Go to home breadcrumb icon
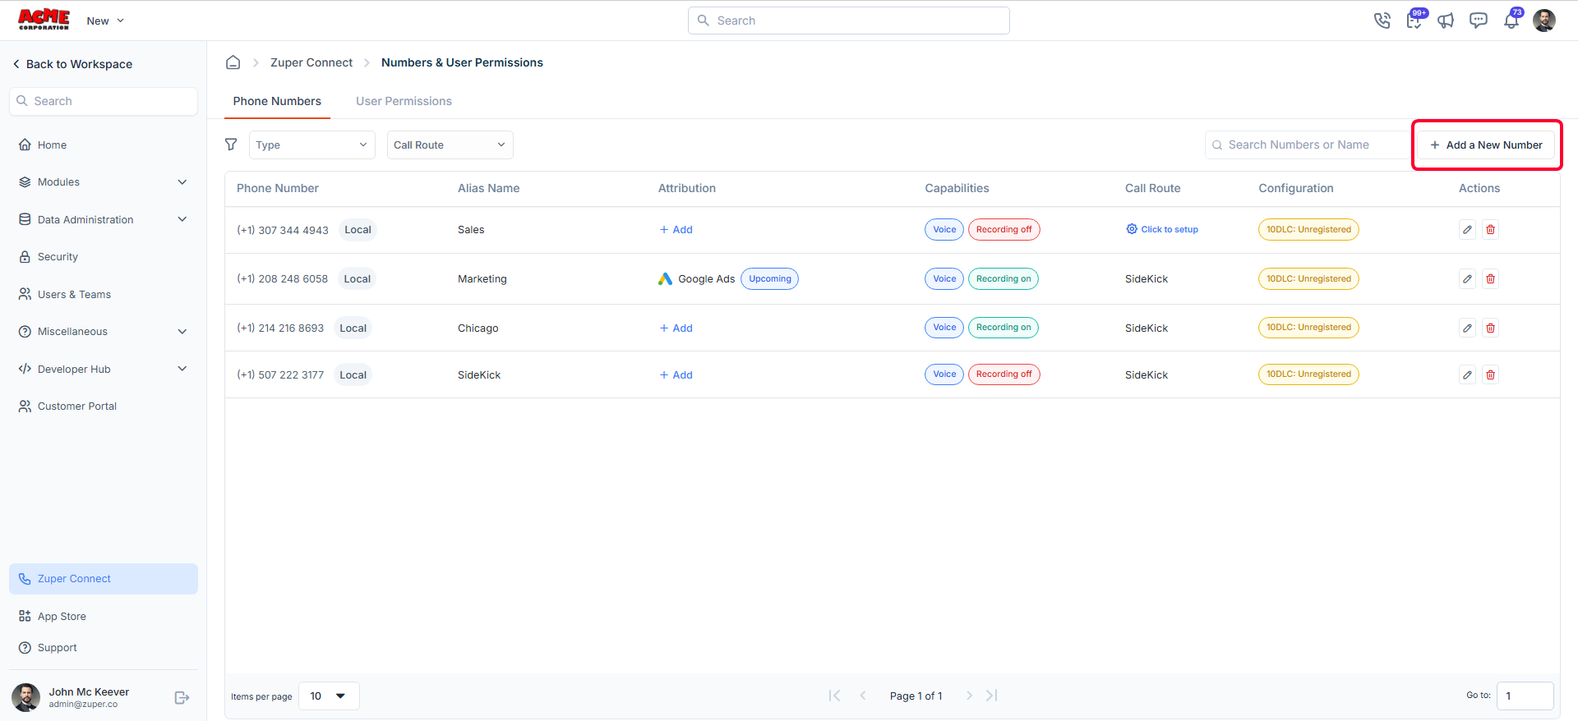The image size is (1578, 721). click(233, 62)
